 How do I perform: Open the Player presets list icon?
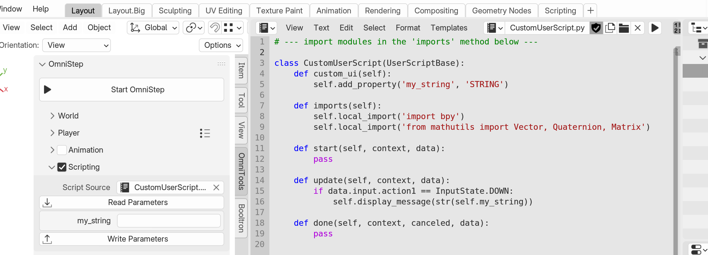[x=205, y=133]
